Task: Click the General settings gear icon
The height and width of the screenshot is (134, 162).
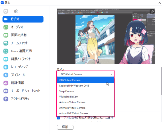Action: tap(6, 11)
